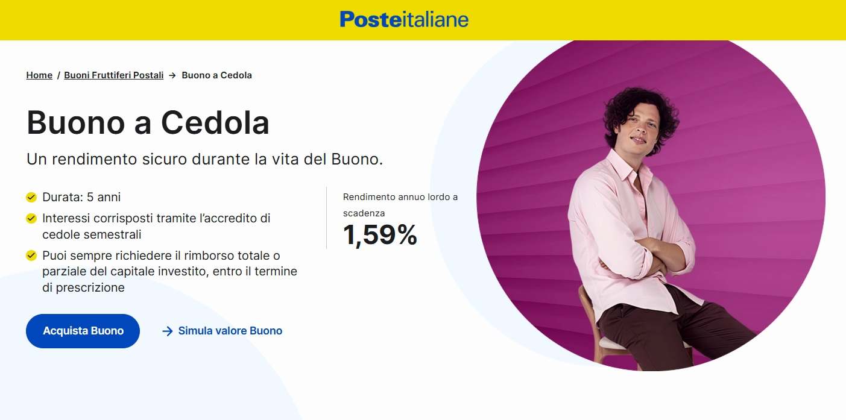Click the checkmark icon beside Interessi corrisposti

pyautogui.click(x=31, y=218)
